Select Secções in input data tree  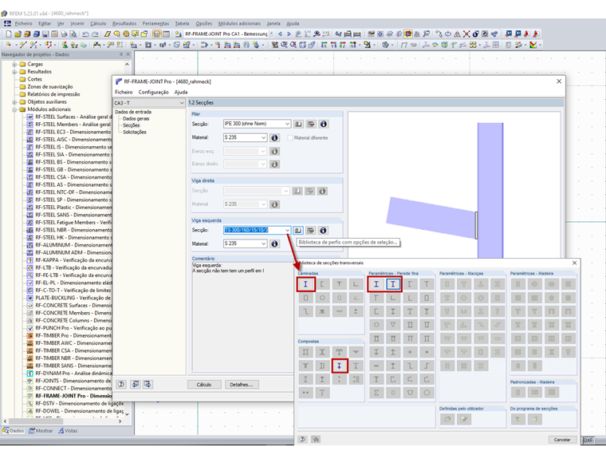point(132,125)
